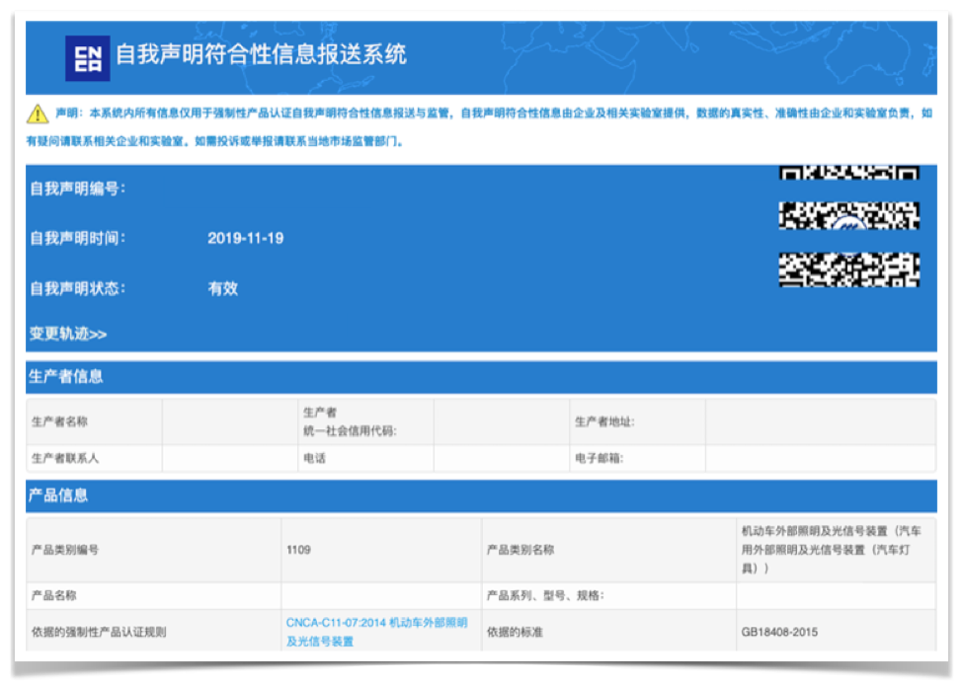Click the 产品类别编号 label cell
Screen dimensions: 962x684
coord(154,550)
